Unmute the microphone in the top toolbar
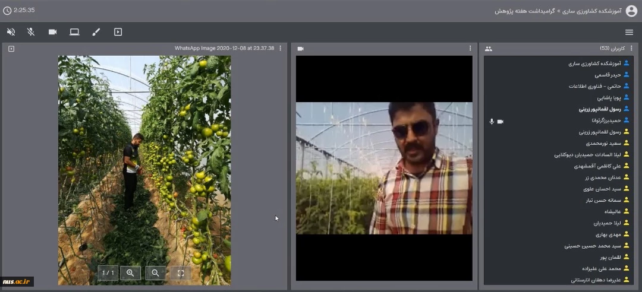 [x=31, y=32]
